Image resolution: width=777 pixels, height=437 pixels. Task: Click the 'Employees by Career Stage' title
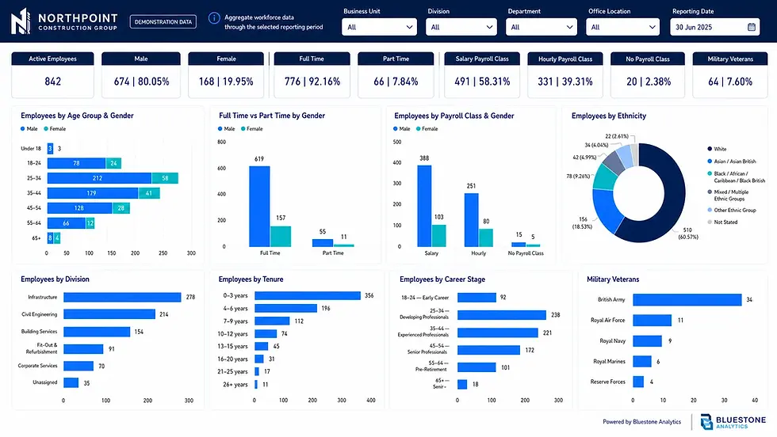442,279
